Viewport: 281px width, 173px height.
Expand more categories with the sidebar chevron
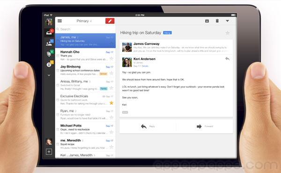[49, 75]
